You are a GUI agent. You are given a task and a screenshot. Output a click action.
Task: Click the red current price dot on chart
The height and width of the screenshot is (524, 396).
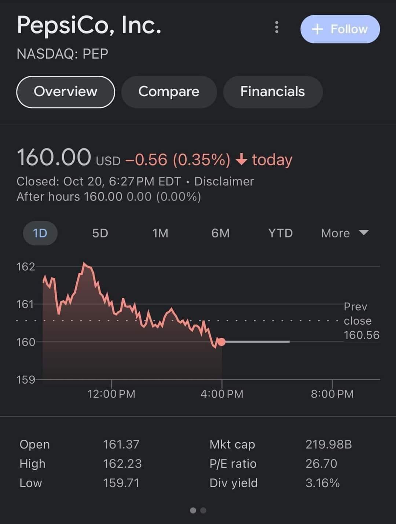point(221,342)
